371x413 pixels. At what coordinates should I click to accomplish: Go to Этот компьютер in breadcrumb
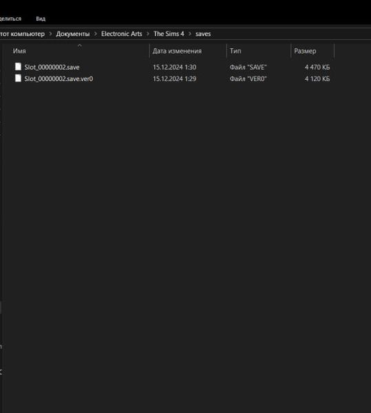click(22, 34)
